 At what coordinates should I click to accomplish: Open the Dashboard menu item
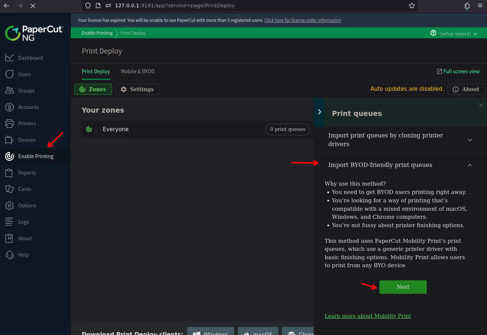[x=31, y=58]
